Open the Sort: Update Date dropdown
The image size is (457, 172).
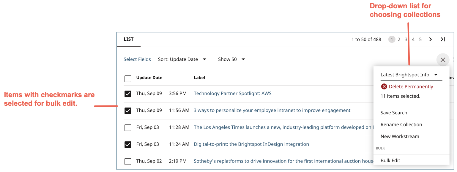182,59
